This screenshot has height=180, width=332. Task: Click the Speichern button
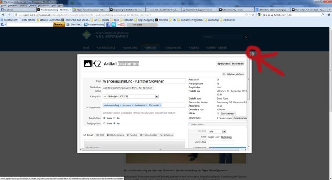point(224,63)
